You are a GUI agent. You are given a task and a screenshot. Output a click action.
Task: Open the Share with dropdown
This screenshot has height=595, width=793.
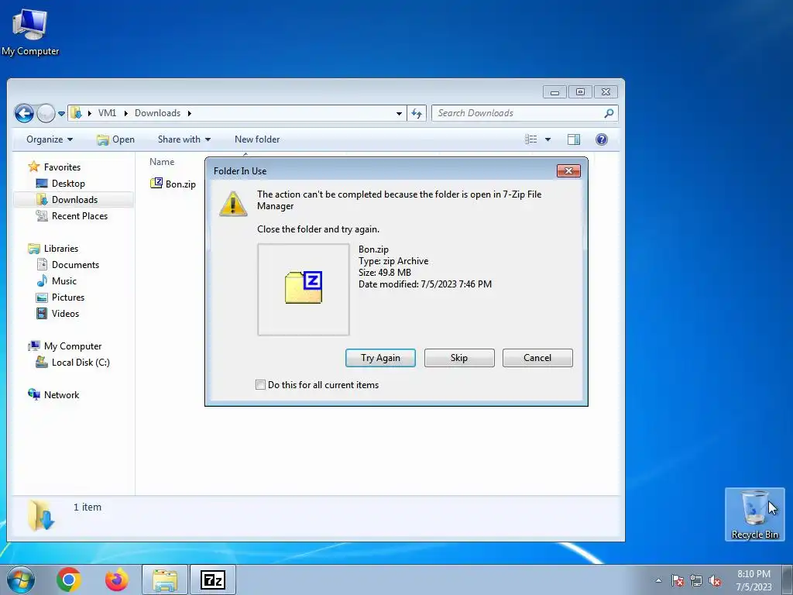tap(184, 139)
